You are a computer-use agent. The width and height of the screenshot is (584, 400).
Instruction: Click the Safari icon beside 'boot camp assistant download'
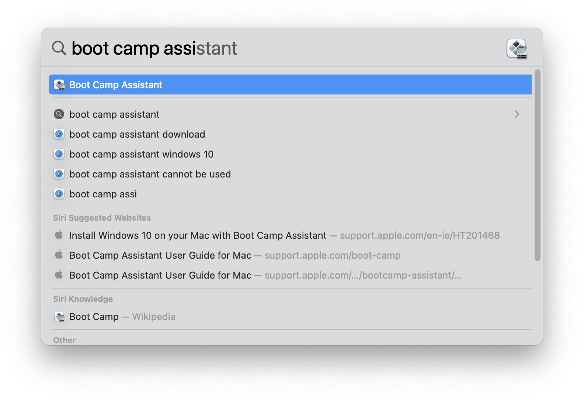pos(59,134)
